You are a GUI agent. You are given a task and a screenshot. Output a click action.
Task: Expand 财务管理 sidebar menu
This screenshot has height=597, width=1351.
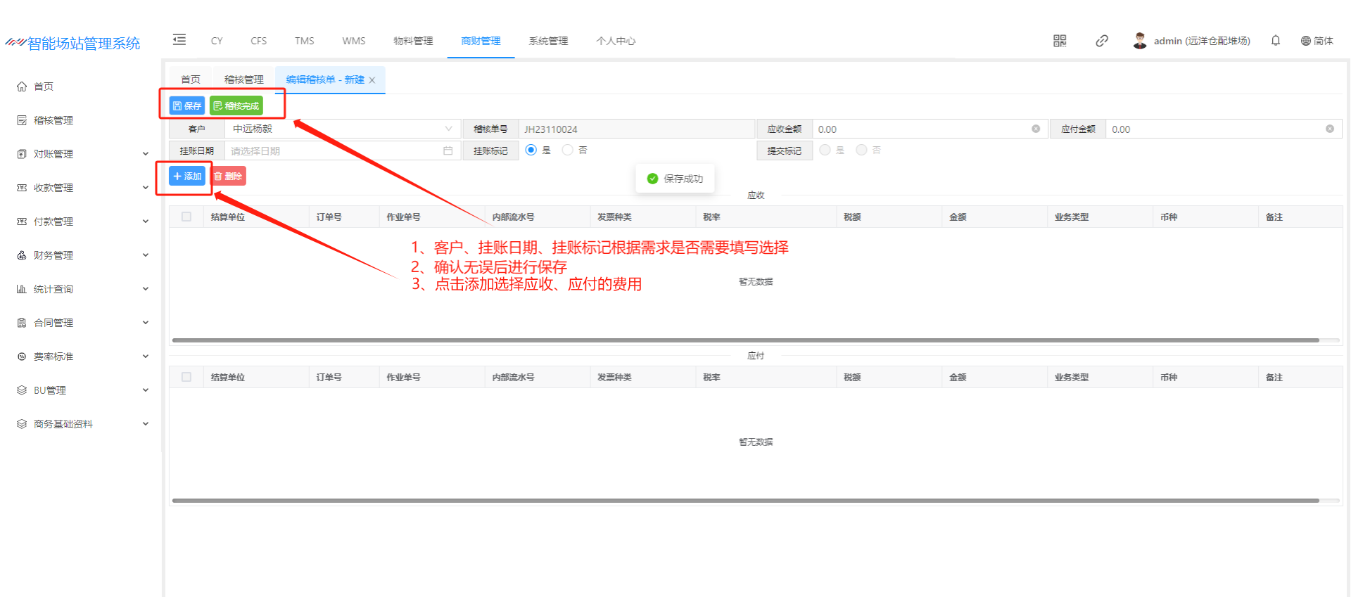point(83,255)
